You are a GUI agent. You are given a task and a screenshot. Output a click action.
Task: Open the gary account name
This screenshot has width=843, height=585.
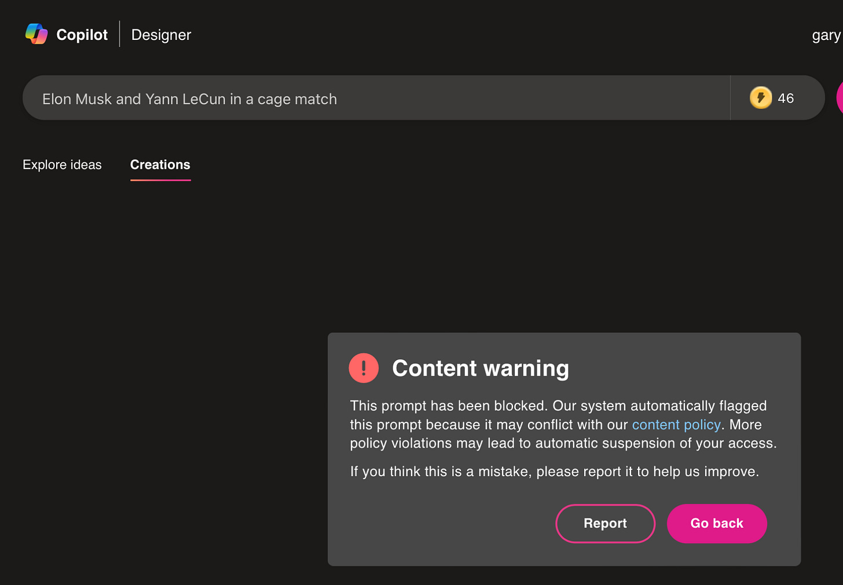827,35
